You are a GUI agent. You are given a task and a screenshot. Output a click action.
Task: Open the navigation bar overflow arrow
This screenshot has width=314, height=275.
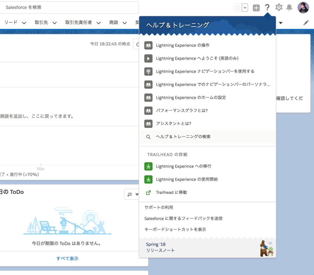[281, 23]
